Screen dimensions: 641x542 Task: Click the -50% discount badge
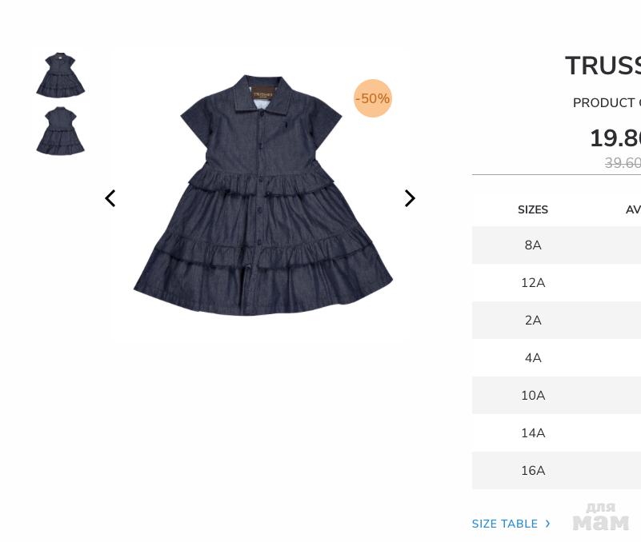coord(373,98)
